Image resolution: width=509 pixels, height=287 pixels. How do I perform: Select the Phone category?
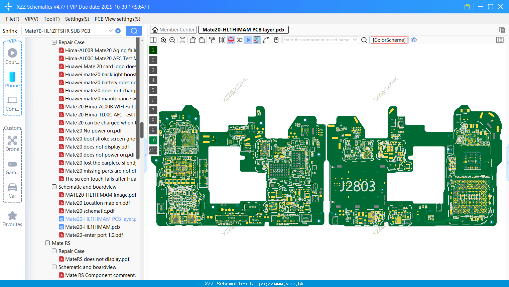pyautogui.click(x=12, y=80)
